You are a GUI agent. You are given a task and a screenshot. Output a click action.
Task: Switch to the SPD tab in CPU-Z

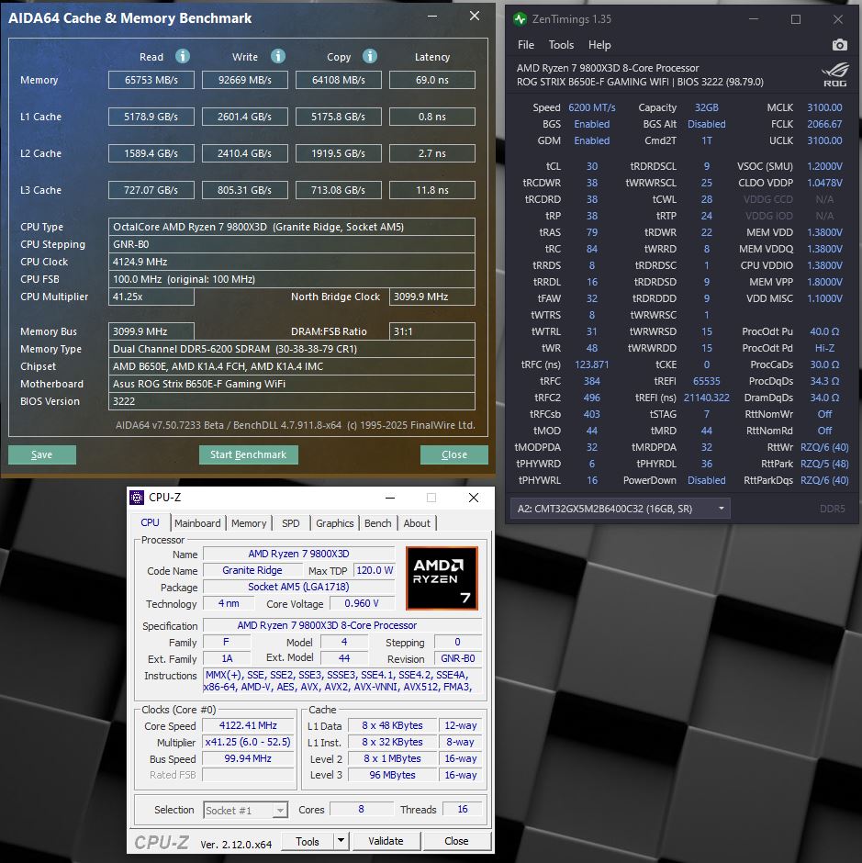(291, 523)
